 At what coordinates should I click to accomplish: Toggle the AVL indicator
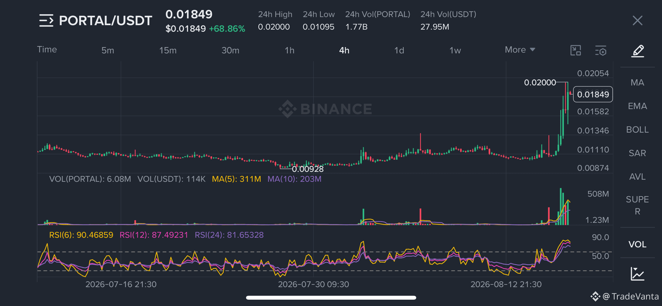click(638, 177)
